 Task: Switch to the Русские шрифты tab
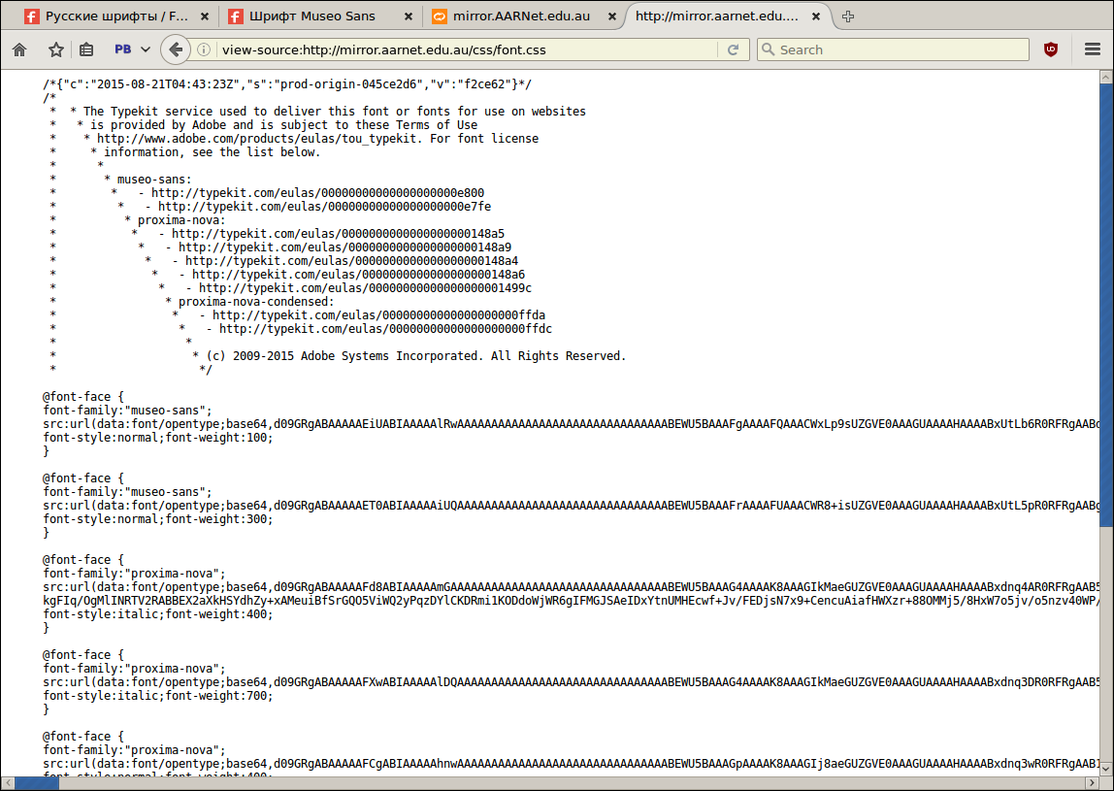[x=117, y=16]
